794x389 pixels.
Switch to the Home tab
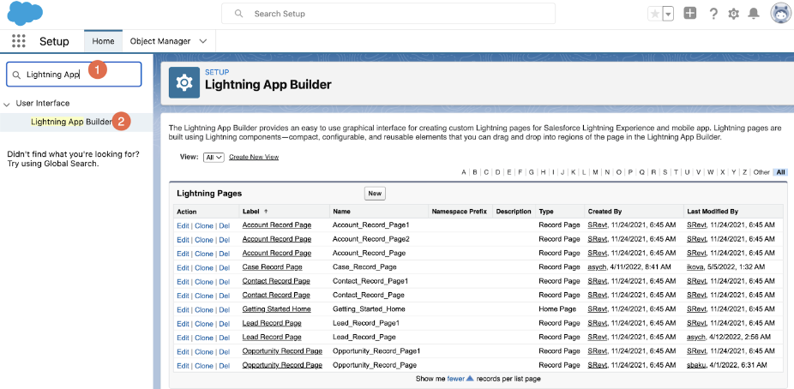[103, 41]
